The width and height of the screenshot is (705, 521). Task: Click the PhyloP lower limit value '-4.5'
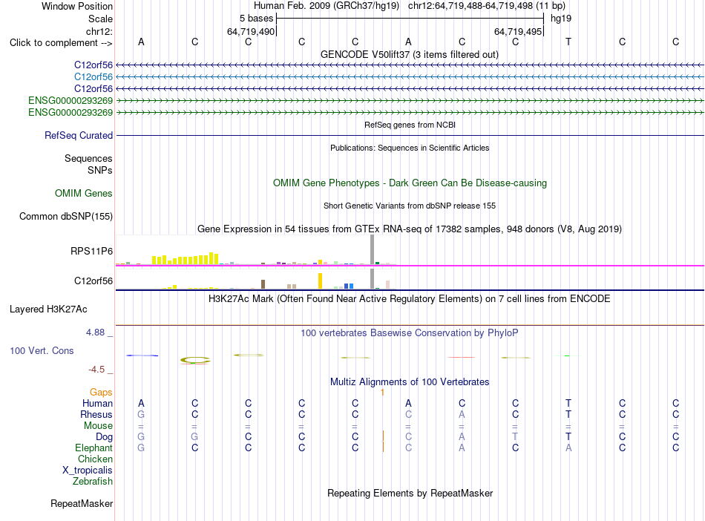[96, 370]
